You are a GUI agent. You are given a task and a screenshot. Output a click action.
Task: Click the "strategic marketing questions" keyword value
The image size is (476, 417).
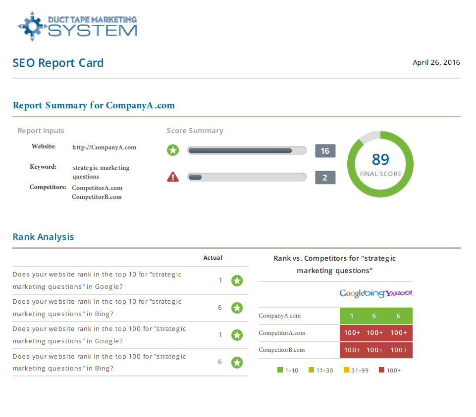coord(101,172)
